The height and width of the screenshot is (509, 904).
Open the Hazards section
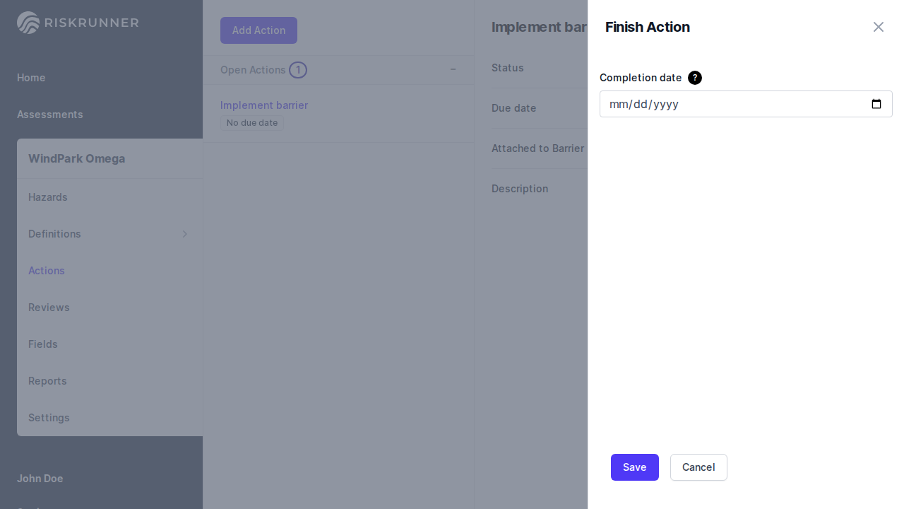click(48, 197)
